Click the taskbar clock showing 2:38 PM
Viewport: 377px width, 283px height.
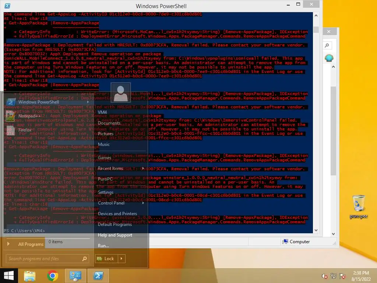pyautogui.click(x=361, y=276)
